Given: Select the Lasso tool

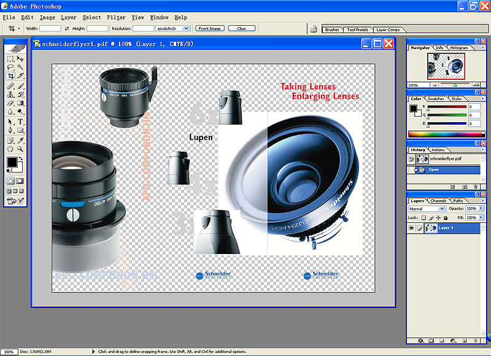Looking at the screenshot, I should click(x=10, y=67).
